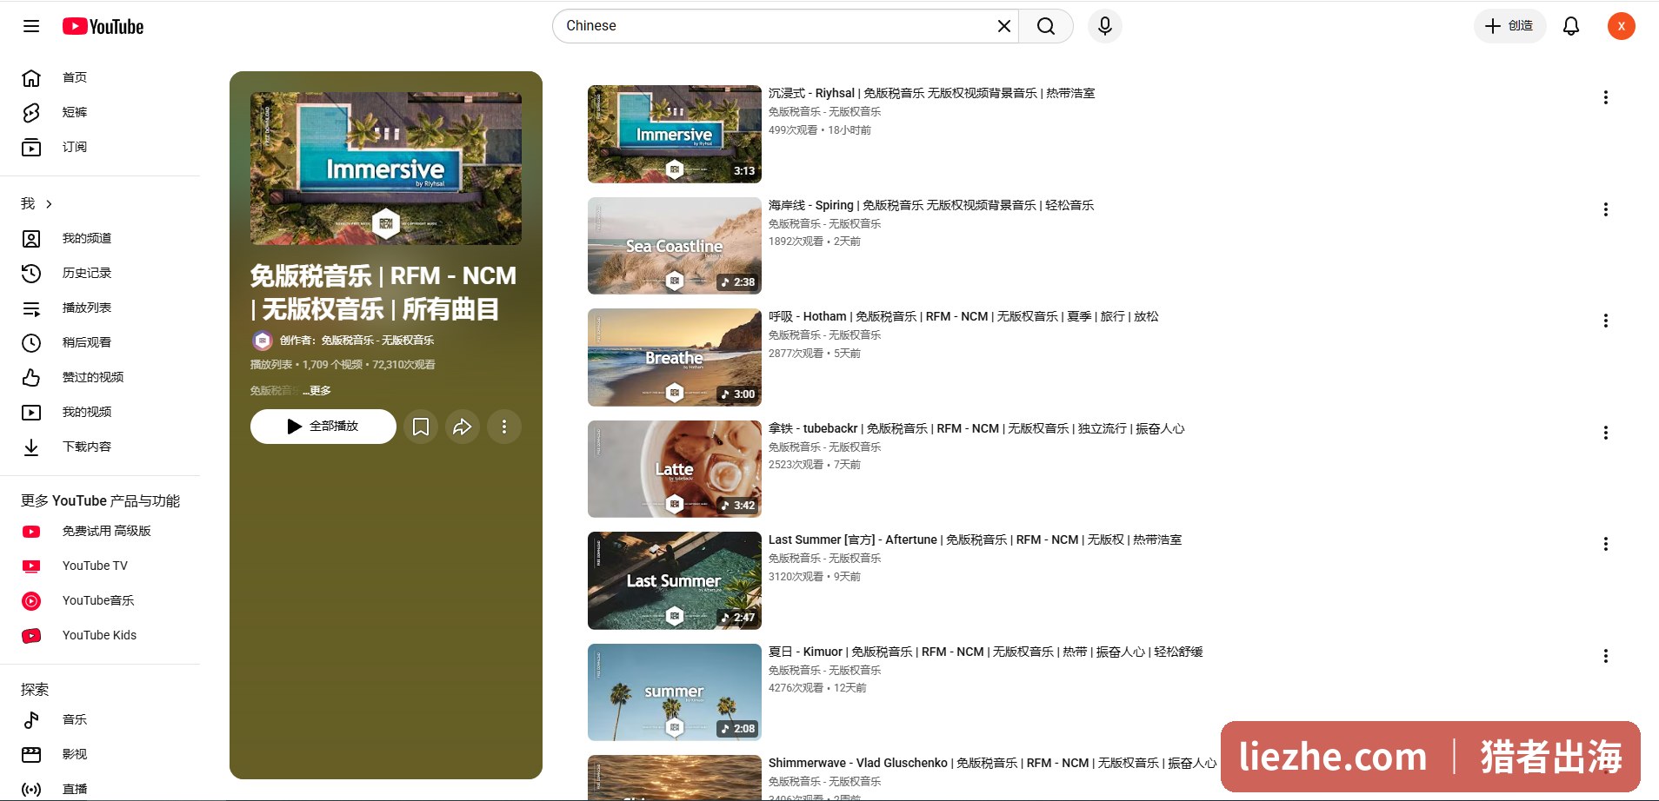This screenshot has width=1659, height=801.
Task: Click the playlist creator avatar icon
Action: [x=262, y=341]
